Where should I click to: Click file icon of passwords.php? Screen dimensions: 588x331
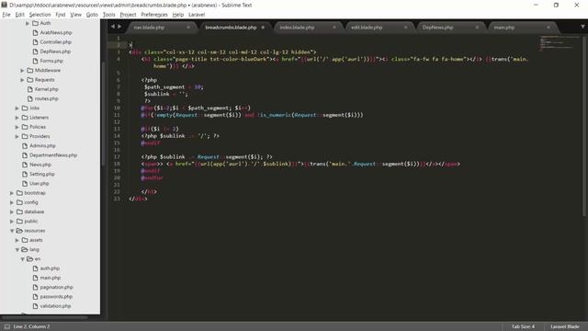click(x=35, y=296)
